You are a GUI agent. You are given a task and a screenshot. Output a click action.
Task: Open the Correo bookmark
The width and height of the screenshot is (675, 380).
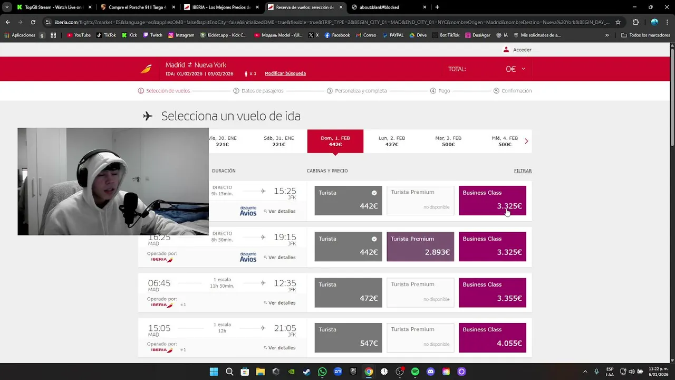(x=366, y=35)
